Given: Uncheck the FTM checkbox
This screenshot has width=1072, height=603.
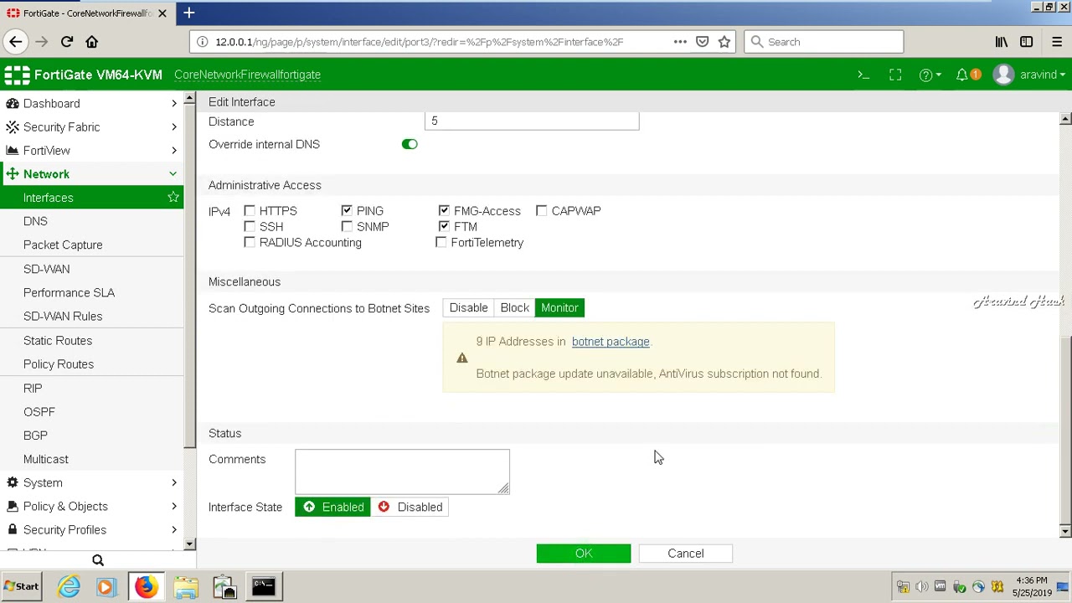Looking at the screenshot, I should coord(444,227).
